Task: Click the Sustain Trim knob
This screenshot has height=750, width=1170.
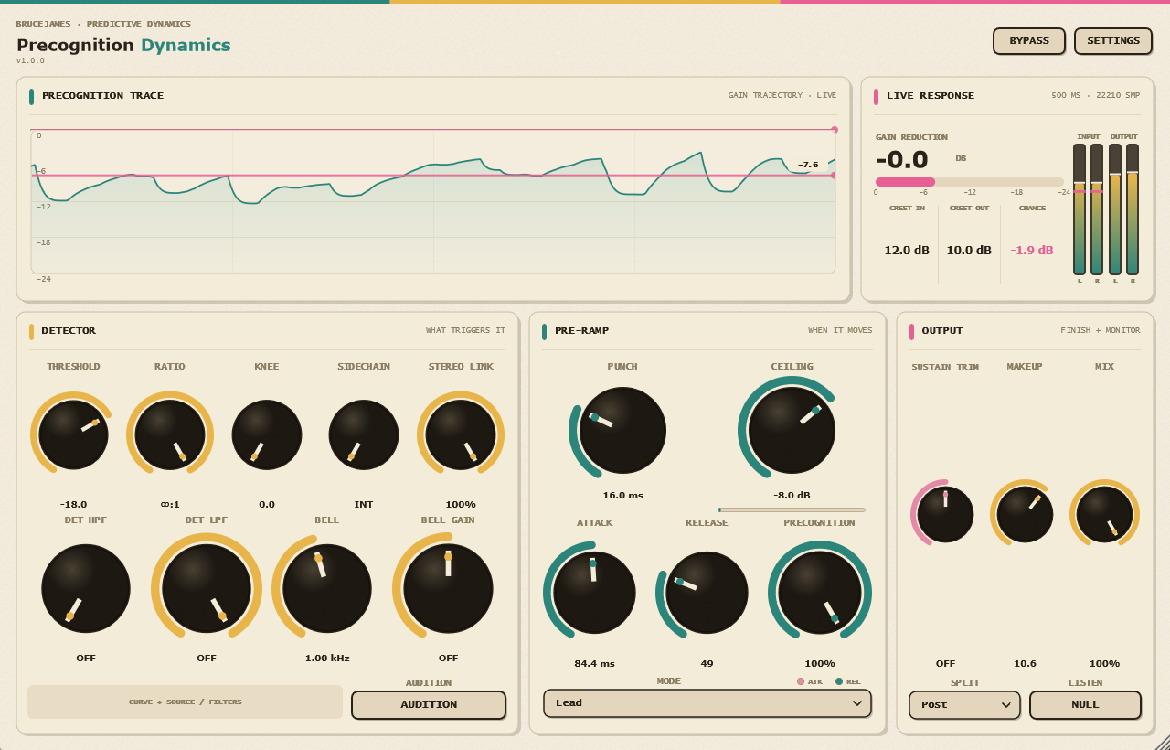Action: click(x=945, y=514)
